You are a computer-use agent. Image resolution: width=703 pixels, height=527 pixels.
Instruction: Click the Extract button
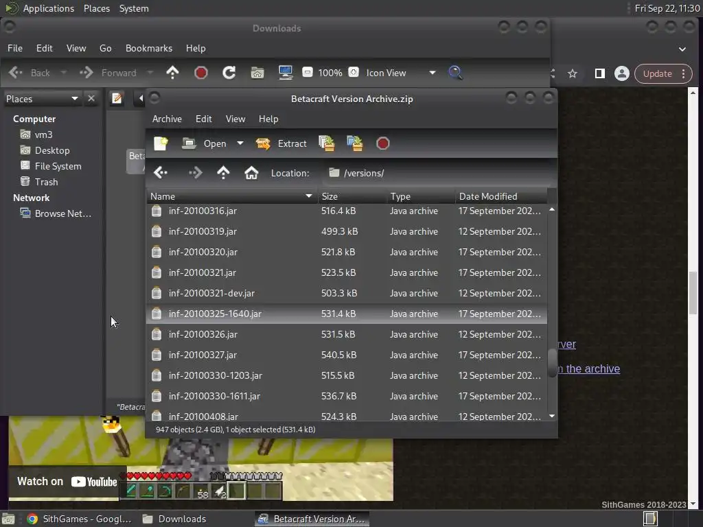point(281,143)
